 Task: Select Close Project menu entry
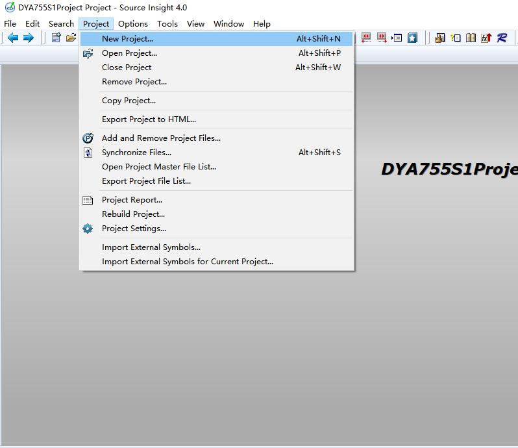pos(216,68)
